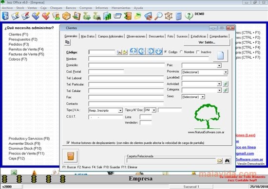The height and width of the screenshot is (189, 268).
Task: Click the framed picture icon in toolbar
Action: point(77,16)
